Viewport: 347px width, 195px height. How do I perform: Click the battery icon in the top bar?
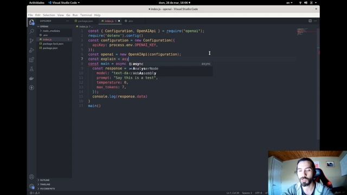[x=311, y=3]
